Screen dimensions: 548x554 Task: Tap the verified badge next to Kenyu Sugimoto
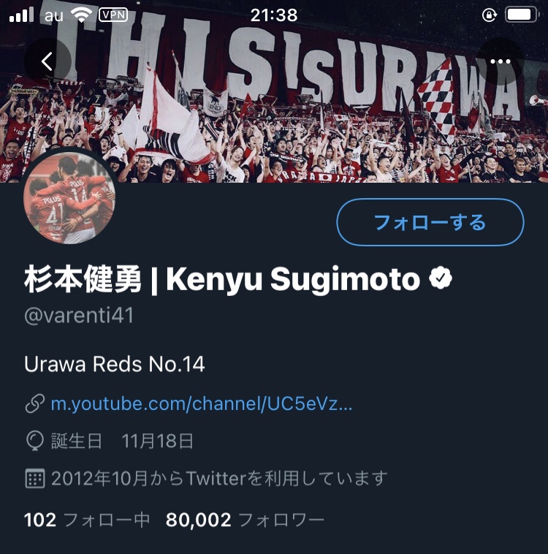[x=441, y=278]
